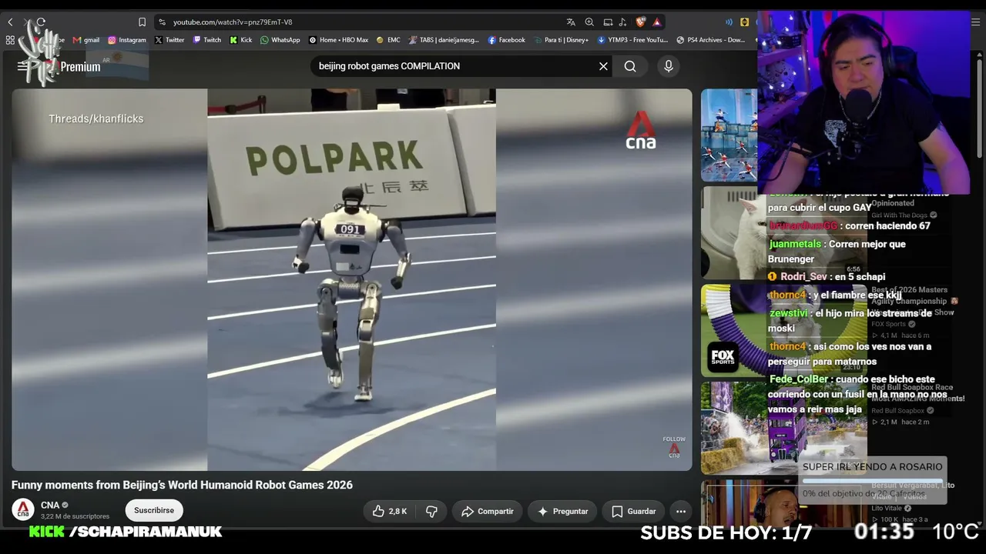The width and height of the screenshot is (986, 554).
Task: Start voice search with the microphone
Action: coord(669,66)
